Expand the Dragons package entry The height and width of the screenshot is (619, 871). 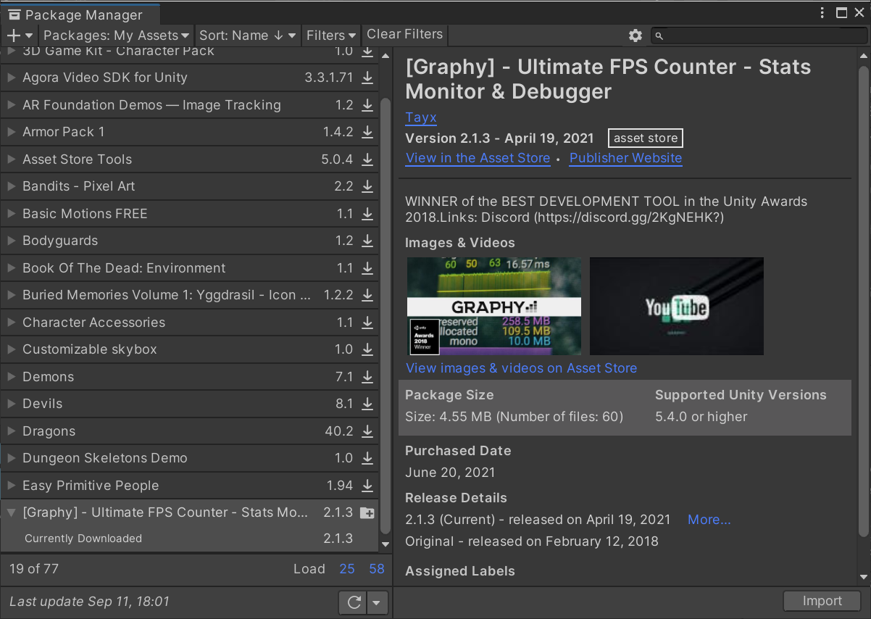[11, 431]
